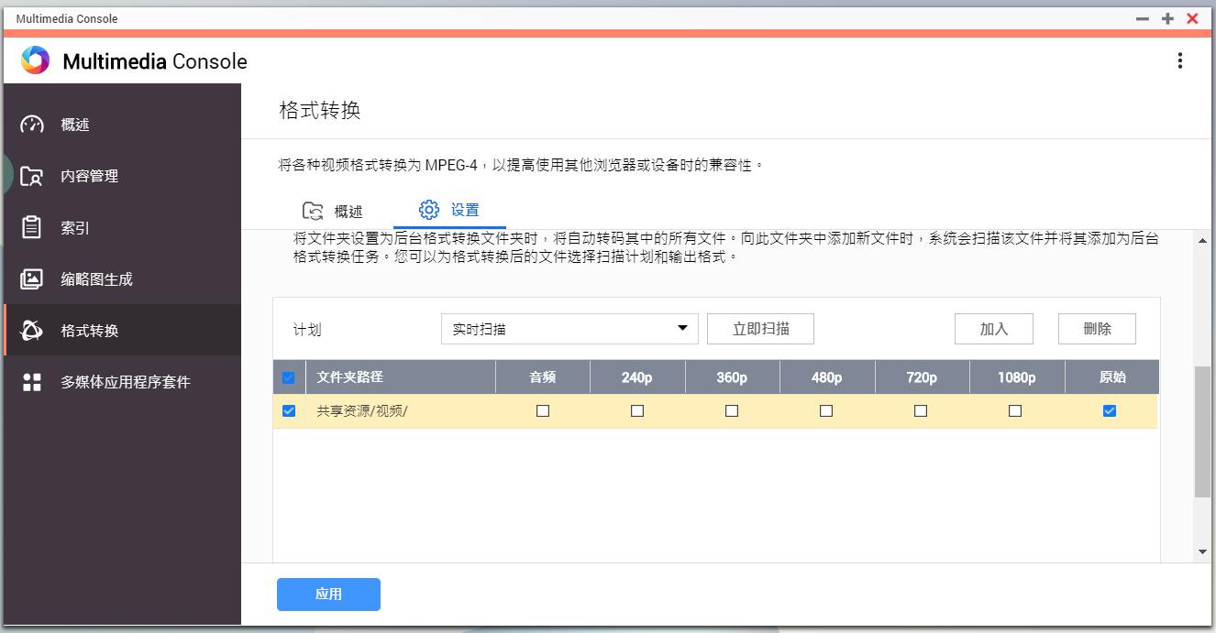Open the three-dot options menu
Viewport: 1216px width, 633px height.
(x=1180, y=60)
